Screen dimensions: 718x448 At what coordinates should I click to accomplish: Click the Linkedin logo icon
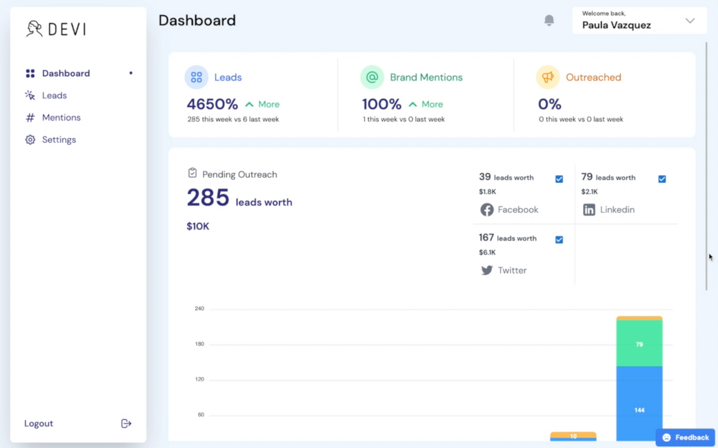(589, 210)
